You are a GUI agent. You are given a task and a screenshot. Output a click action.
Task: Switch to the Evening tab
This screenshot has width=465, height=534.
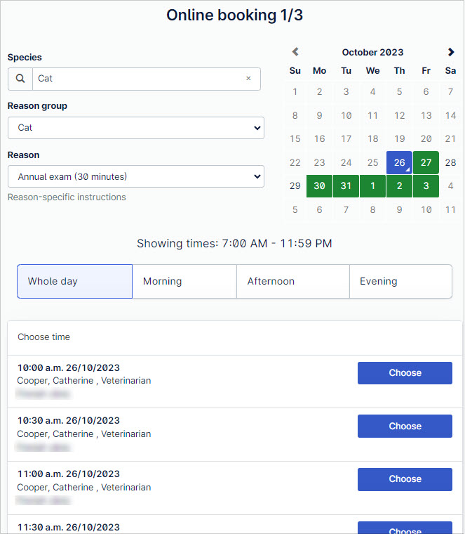point(400,281)
